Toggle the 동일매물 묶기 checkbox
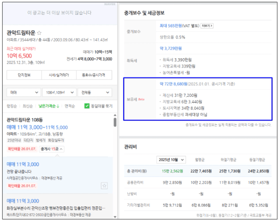Screen dimensions: 280x222 point(87,106)
